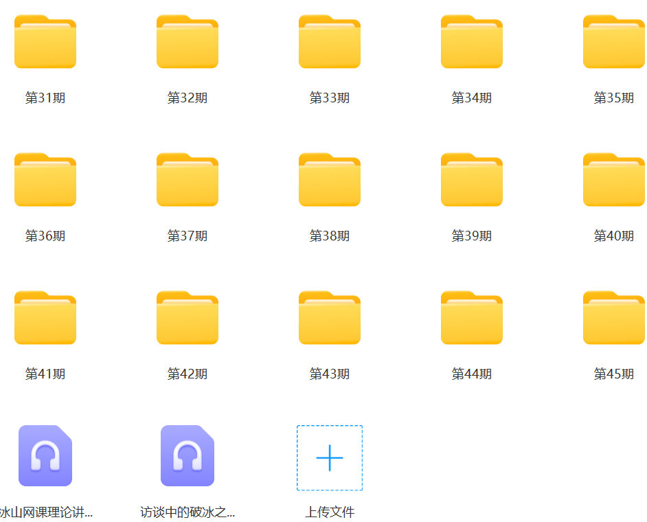The width and height of the screenshot is (647, 522).
Task: Click the 第38期 folder name
Action: pos(330,236)
